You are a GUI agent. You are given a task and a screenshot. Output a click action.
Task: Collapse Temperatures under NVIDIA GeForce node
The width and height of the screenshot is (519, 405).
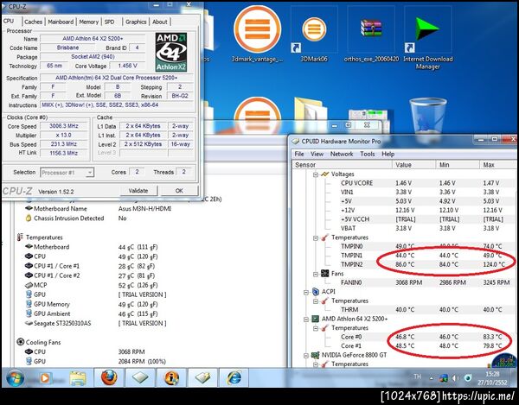pos(316,364)
